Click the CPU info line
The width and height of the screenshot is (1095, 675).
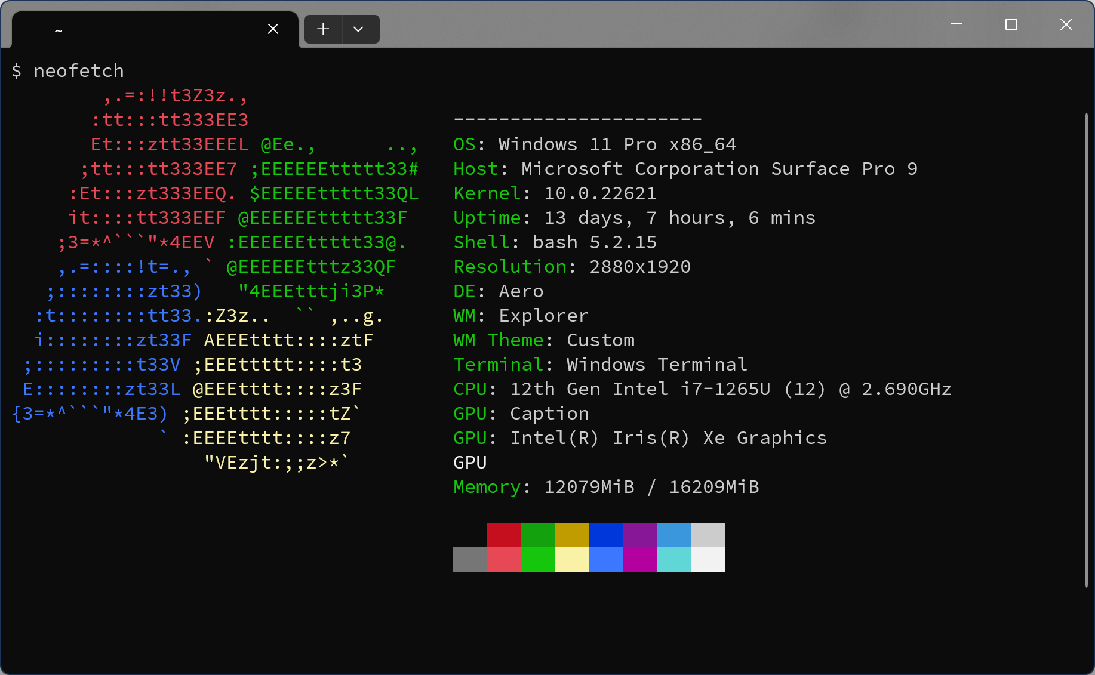(702, 389)
